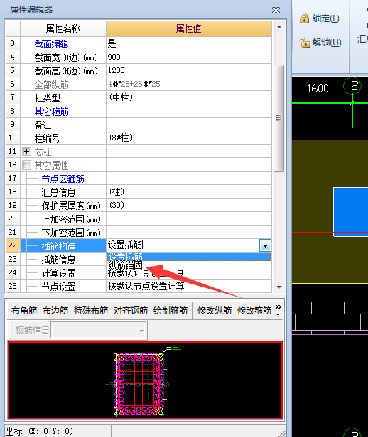Click the property grid scrollbar thumb
Screen dimensions: 368x437
(x=278, y=118)
